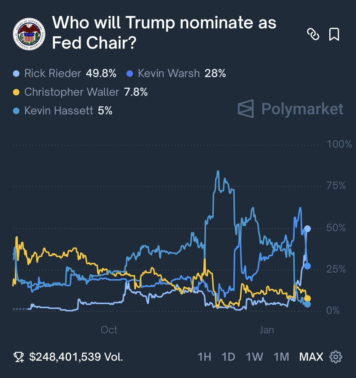The width and height of the screenshot is (356, 378).
Task: Bookmark this Fed Chair market
Action: (x=334, y=34)
